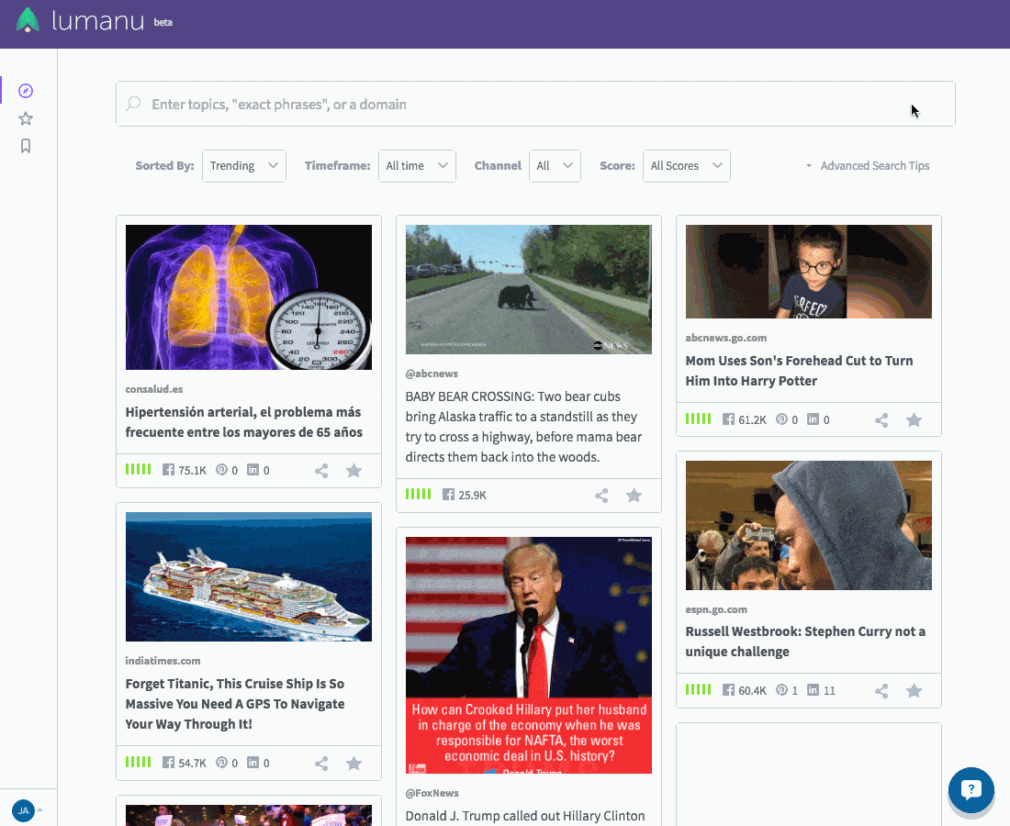Open the Bookmarks icon in sidebar
The width and height of the screenshot is (1010, 826).
pyautogui.click(x=26, y=146)
